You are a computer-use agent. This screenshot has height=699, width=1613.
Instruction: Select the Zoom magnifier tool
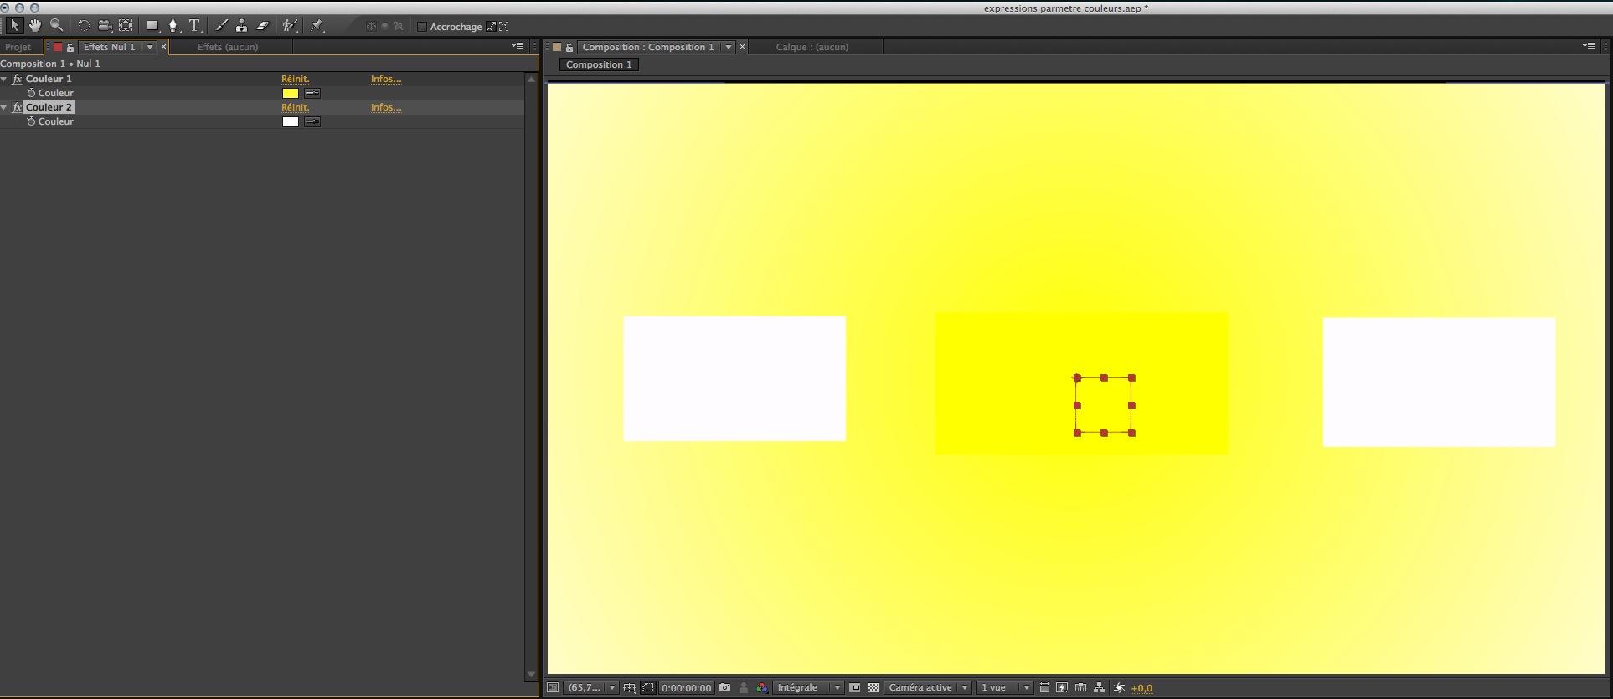[56, 26]
